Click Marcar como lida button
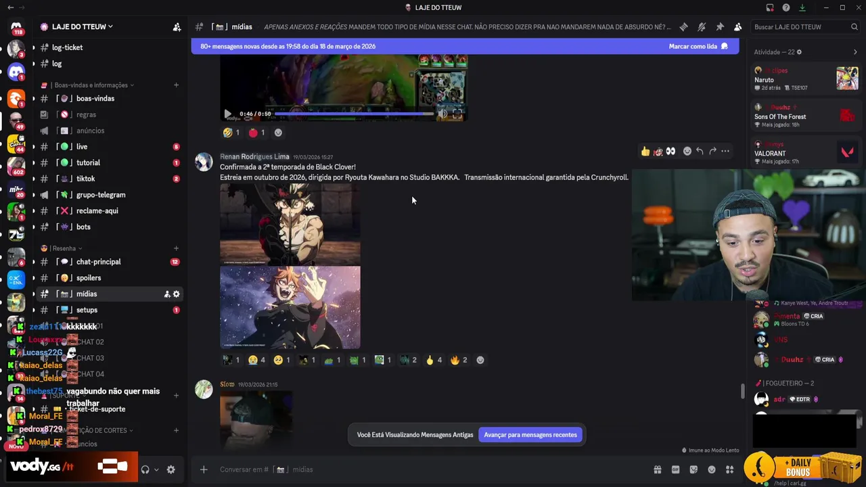 698,46
